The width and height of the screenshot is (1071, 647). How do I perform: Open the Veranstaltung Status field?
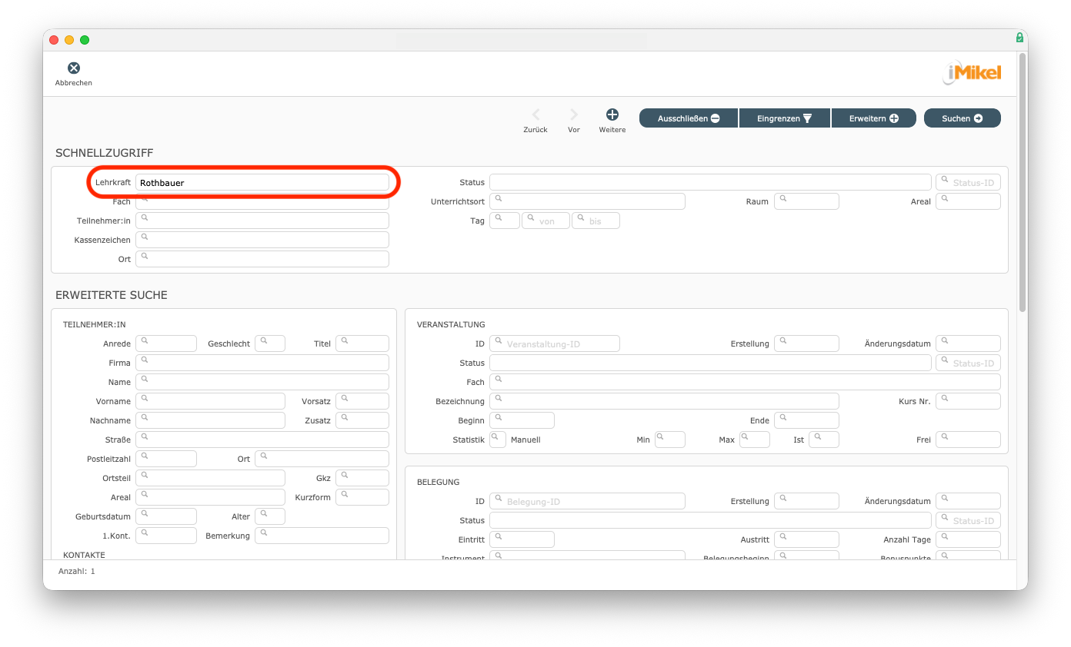[x=709, y=363]
